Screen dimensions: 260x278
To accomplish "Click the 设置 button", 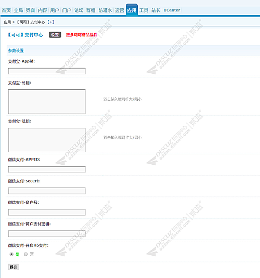I will (x=55, y=35).
